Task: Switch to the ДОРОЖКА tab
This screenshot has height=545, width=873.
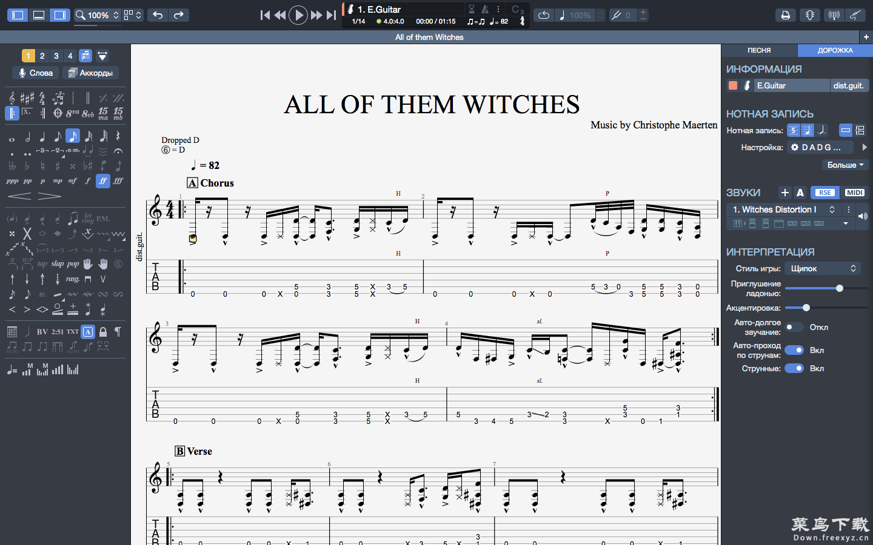Action: pos(835,50)
